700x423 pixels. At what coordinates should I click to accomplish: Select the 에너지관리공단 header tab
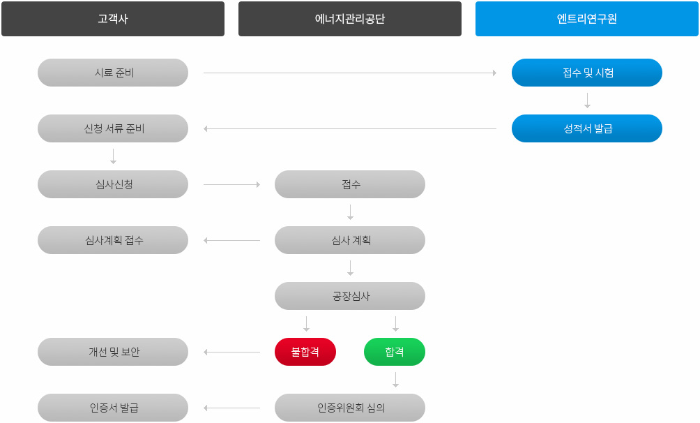(350, 19)
